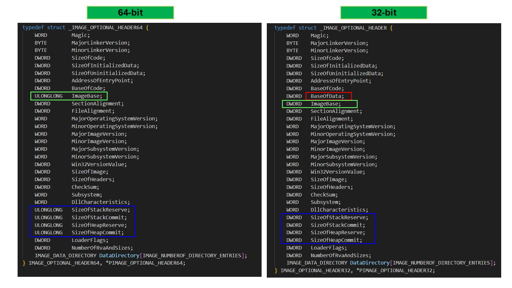Click "DataDirectory" in the 64-bit struct
The height and width of the screenshot is (288, 512).
click(x=119, y=256)
